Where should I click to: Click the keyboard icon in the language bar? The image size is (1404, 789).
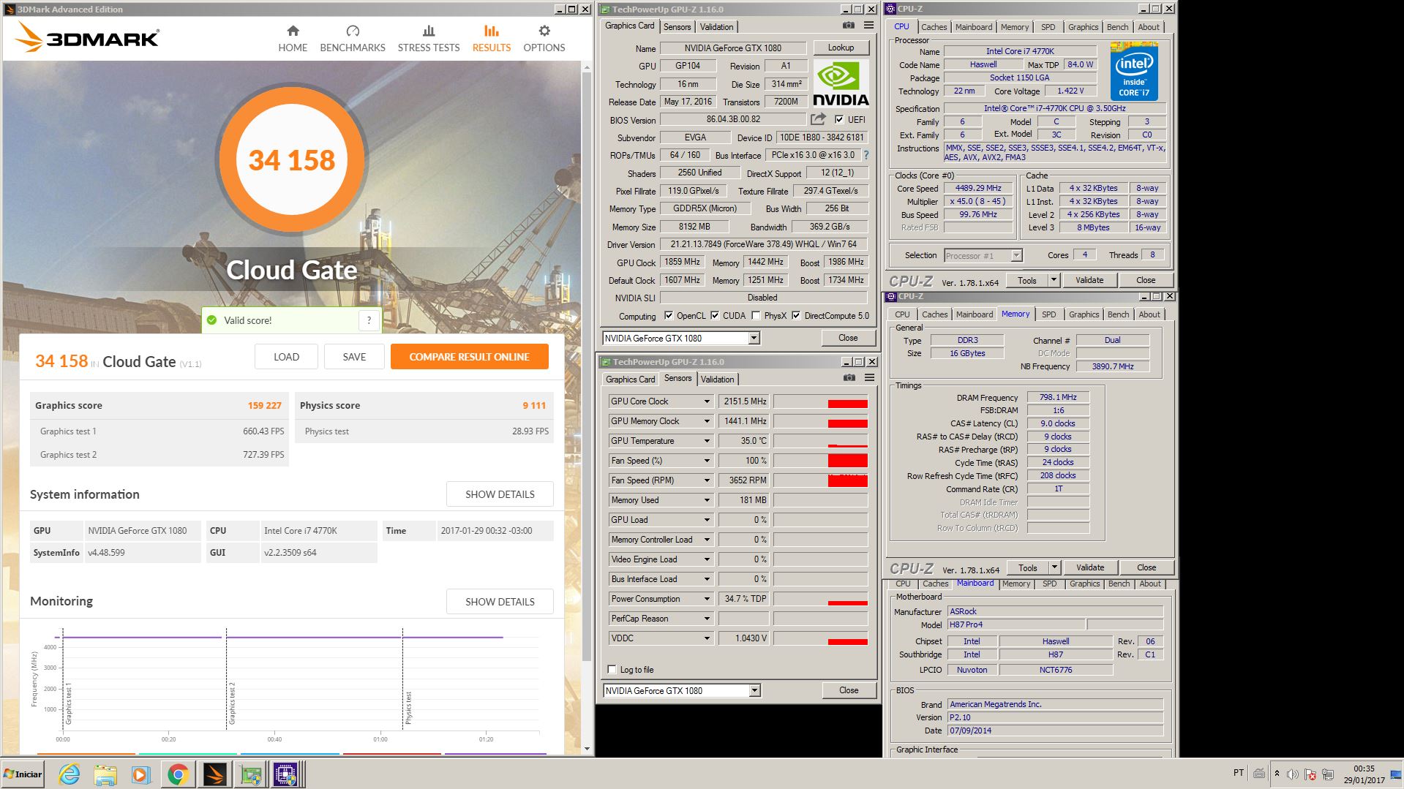(1259, 773)
